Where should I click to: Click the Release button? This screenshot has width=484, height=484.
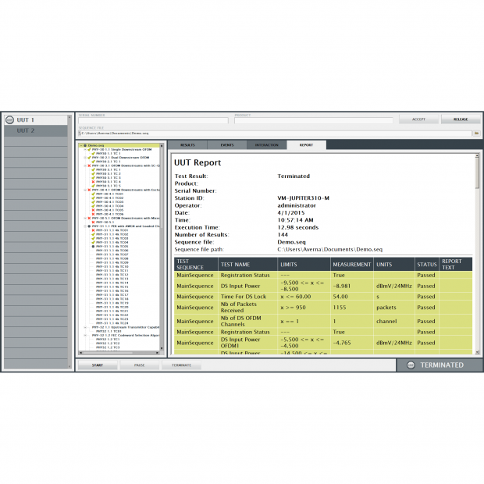click(461, 119)
